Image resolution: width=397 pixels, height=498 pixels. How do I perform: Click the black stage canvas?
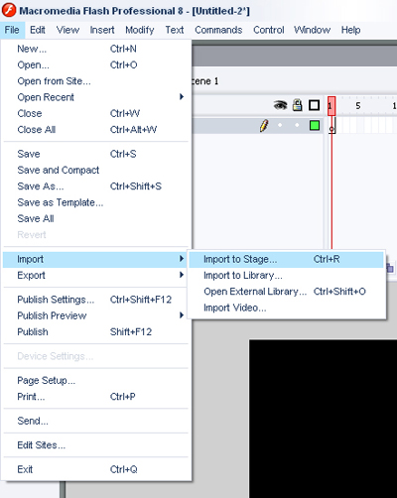(x=323, y=419)
